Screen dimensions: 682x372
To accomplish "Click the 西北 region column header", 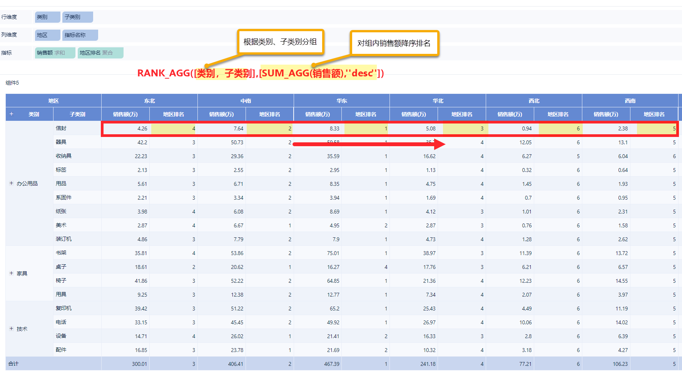I will [x=534, y=101].
